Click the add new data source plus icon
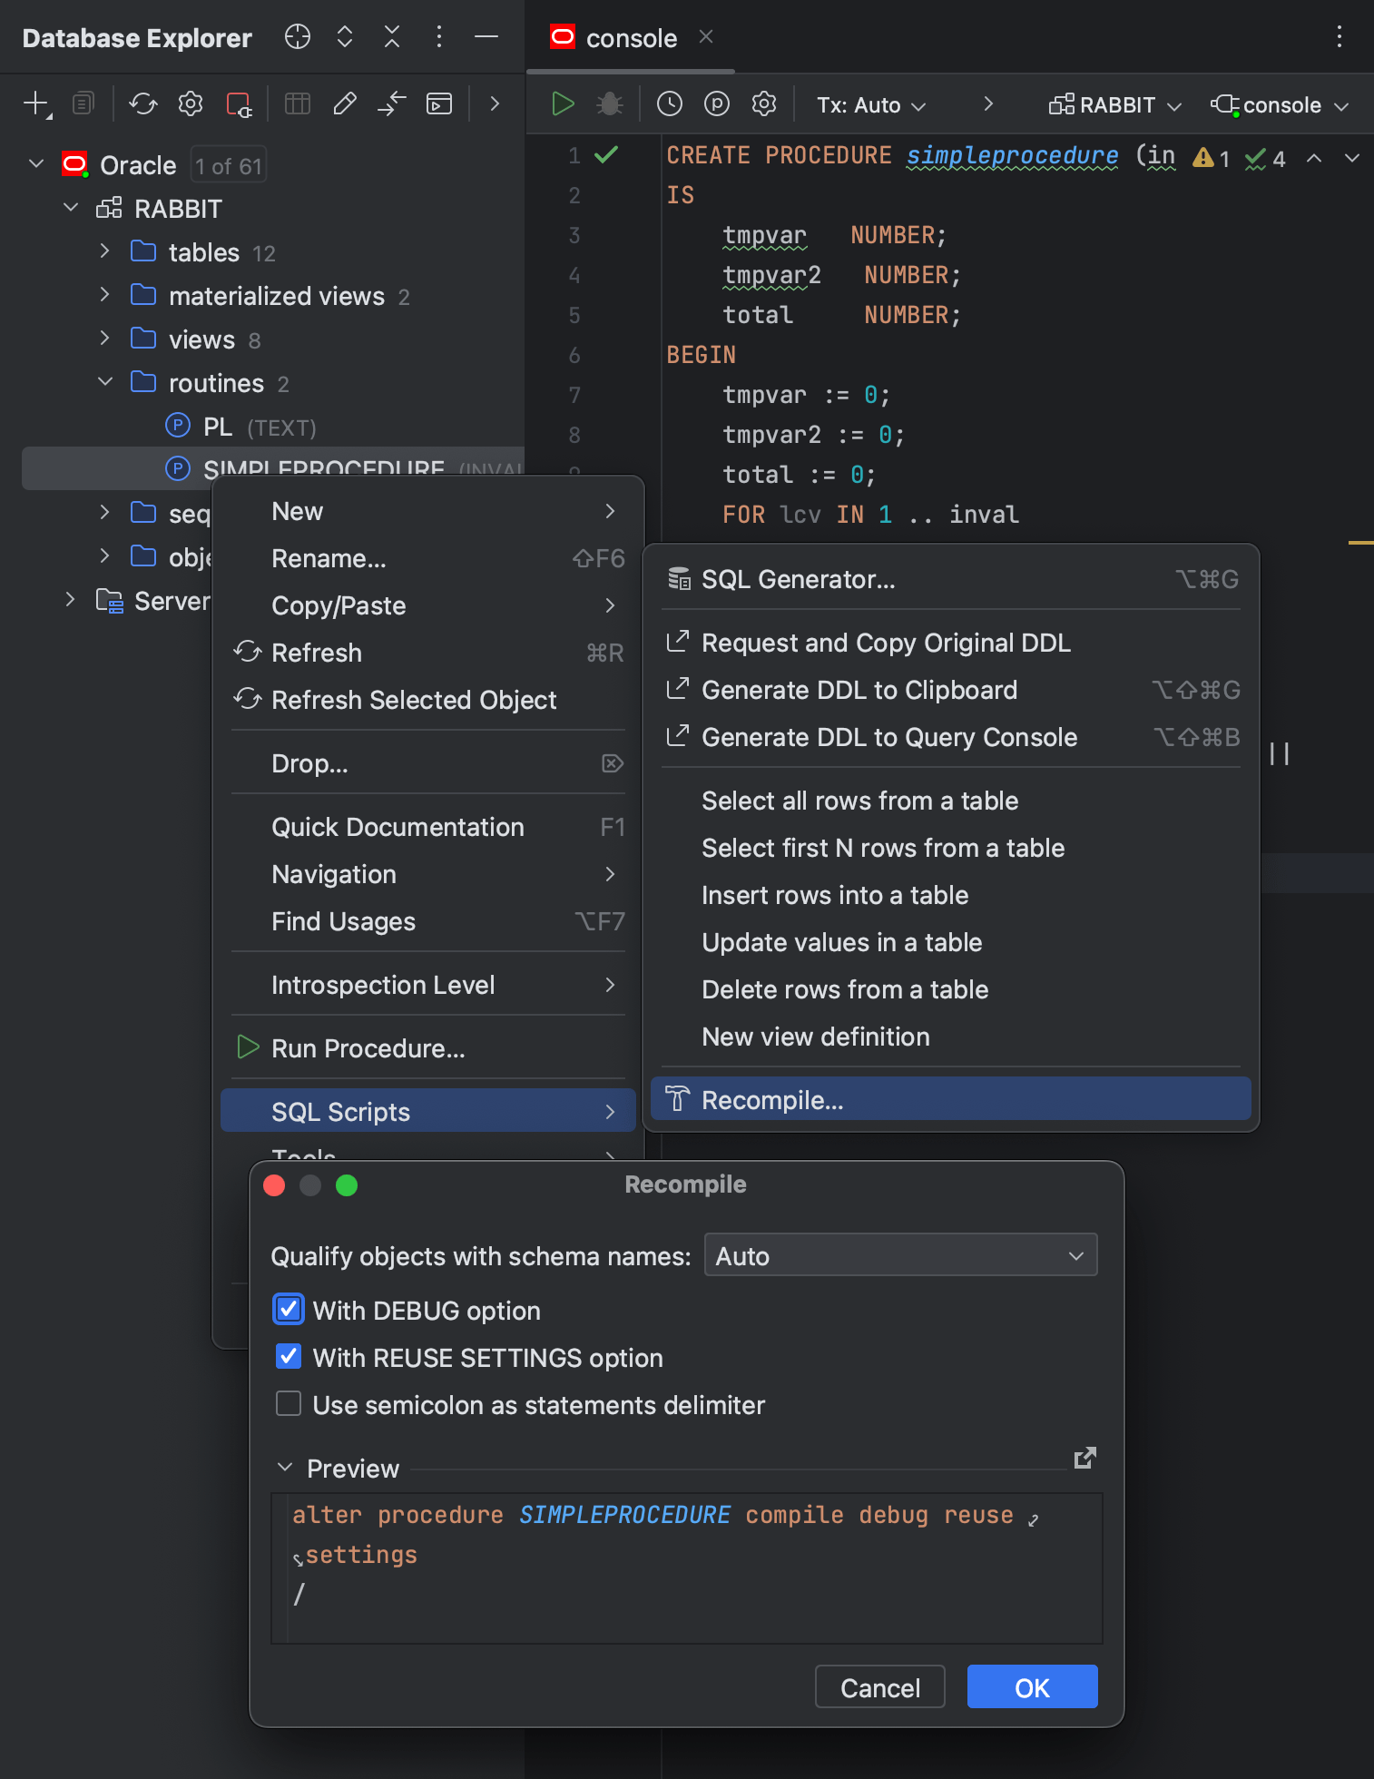Viewport: 1374px width, 1779px height. [x=35, y=104]
